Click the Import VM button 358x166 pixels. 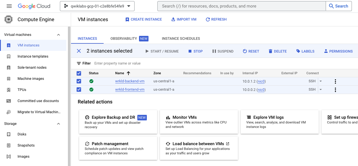tap(184, 19)
